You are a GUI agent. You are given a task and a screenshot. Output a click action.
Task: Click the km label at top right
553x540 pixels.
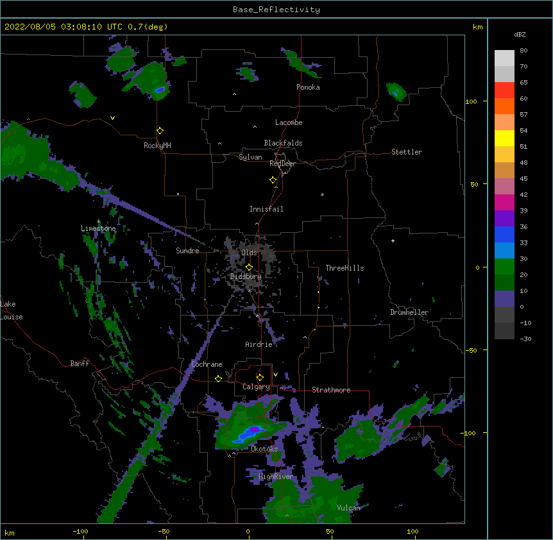coord(478,27)
